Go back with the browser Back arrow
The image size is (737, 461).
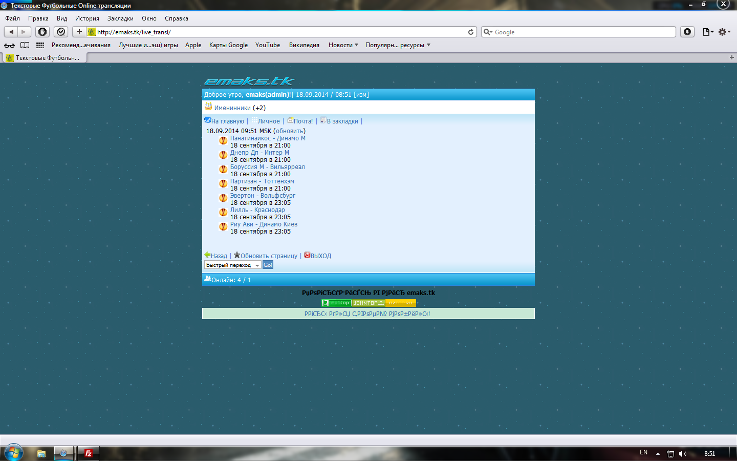coord(11,32)
